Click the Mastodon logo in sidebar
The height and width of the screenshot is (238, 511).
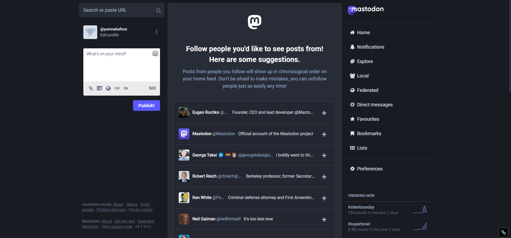[366, 10]
